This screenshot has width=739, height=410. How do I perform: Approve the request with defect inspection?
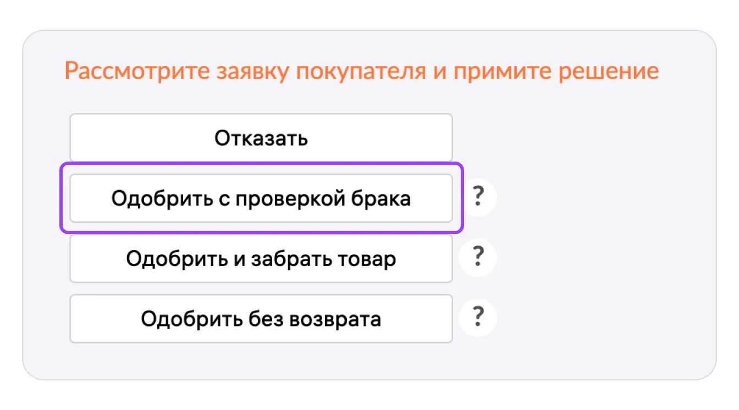(261, 198)
